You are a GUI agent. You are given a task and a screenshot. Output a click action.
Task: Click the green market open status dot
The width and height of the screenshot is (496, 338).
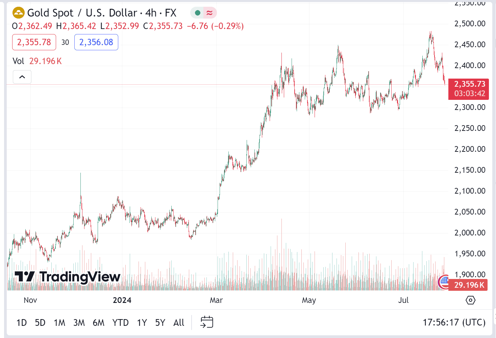pyautogui.click(x=198, y=13)
